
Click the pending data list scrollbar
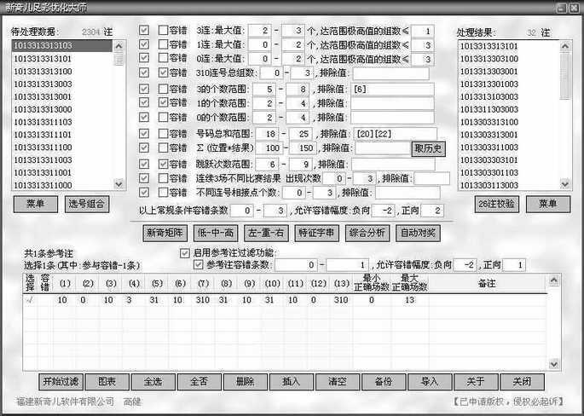coord(119,111)
